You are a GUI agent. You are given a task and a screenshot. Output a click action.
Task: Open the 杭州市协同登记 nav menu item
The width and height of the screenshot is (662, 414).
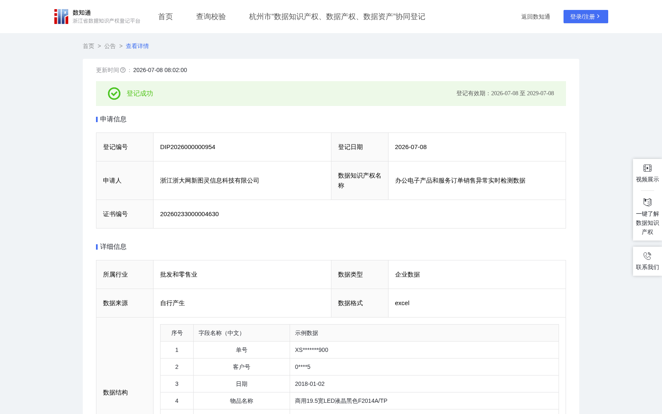(337, 17)
